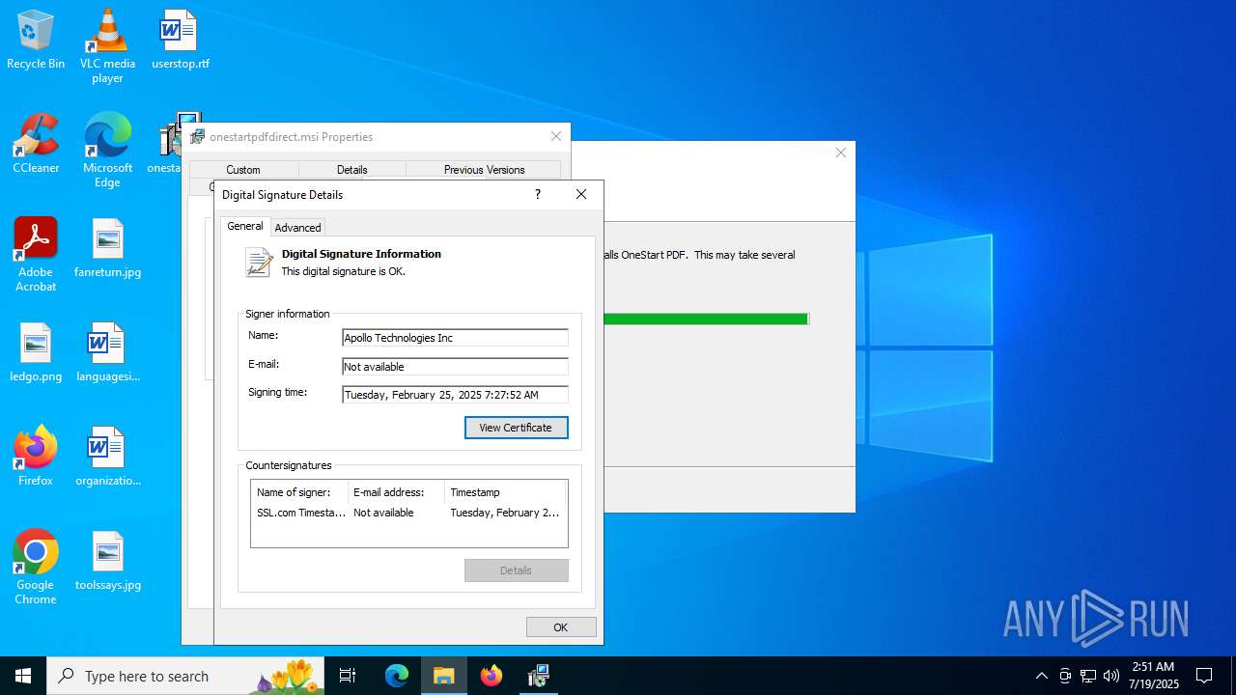Close the onestartpdfdirect.msi Properties window
1236x695 pixels.
[556, 137]
